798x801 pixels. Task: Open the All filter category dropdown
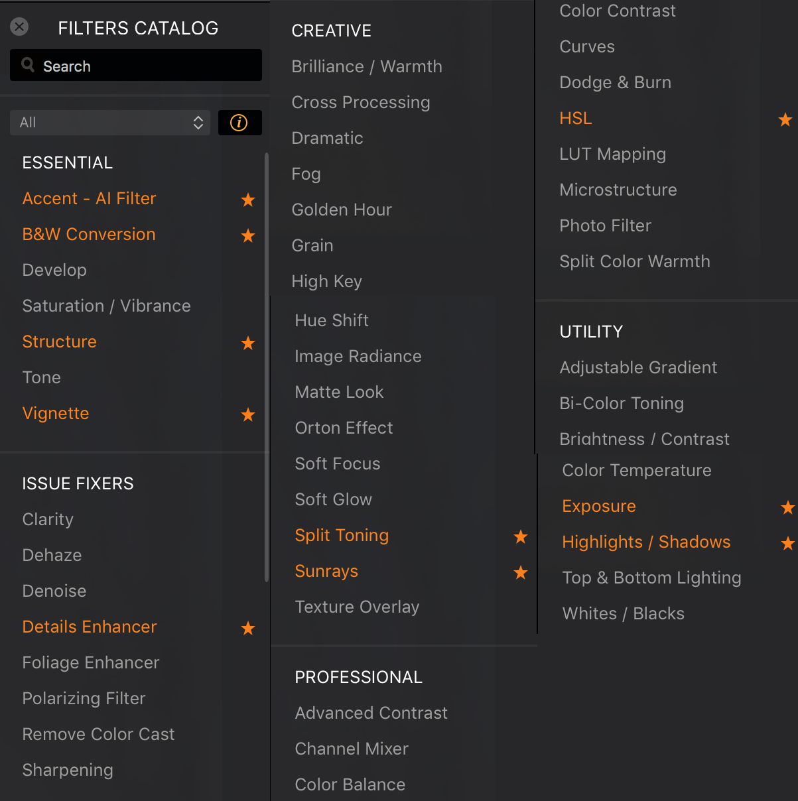click(110, 123)
